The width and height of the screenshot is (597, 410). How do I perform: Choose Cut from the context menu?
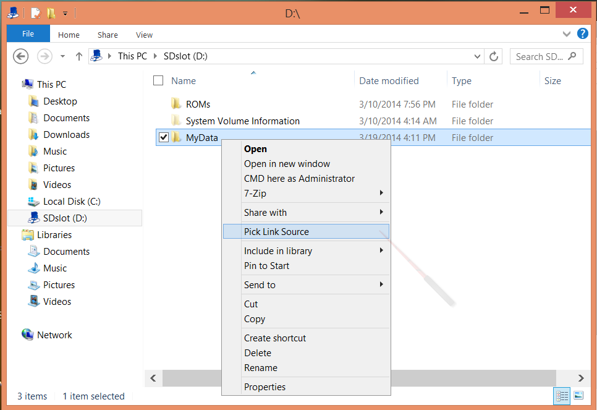click(306, 304)
